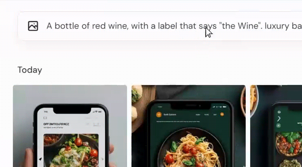Click the globe icon above the white chevron
This screenshot has height=167, width=302.
coord(279,112)
